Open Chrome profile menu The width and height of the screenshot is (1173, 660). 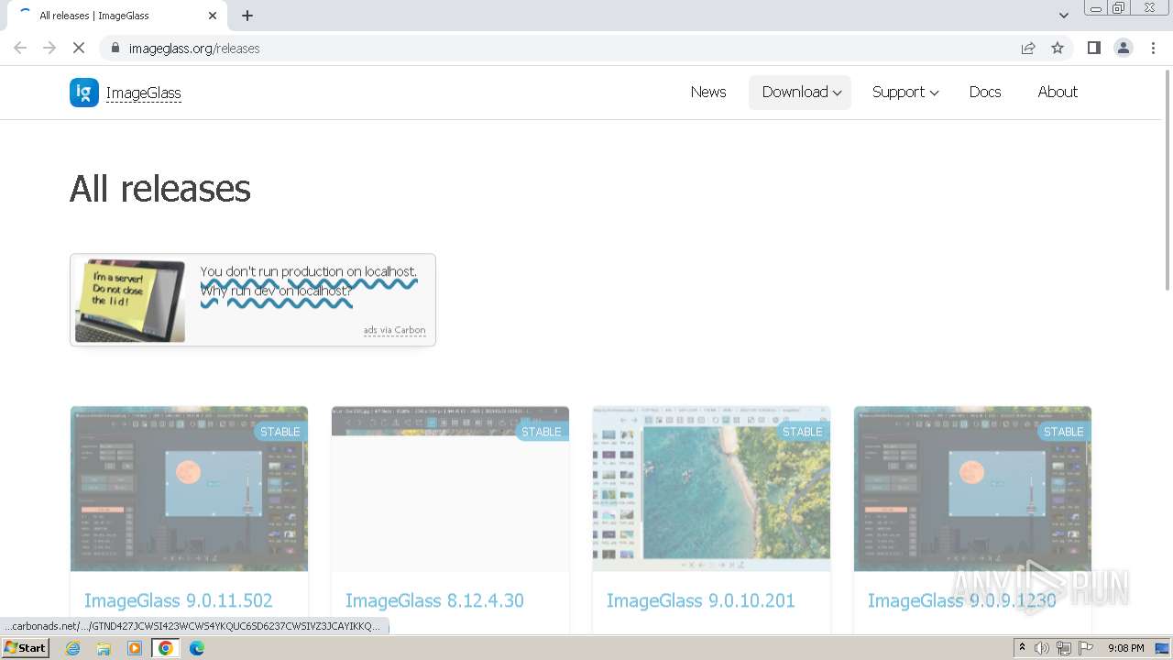tap(1124, 48)
